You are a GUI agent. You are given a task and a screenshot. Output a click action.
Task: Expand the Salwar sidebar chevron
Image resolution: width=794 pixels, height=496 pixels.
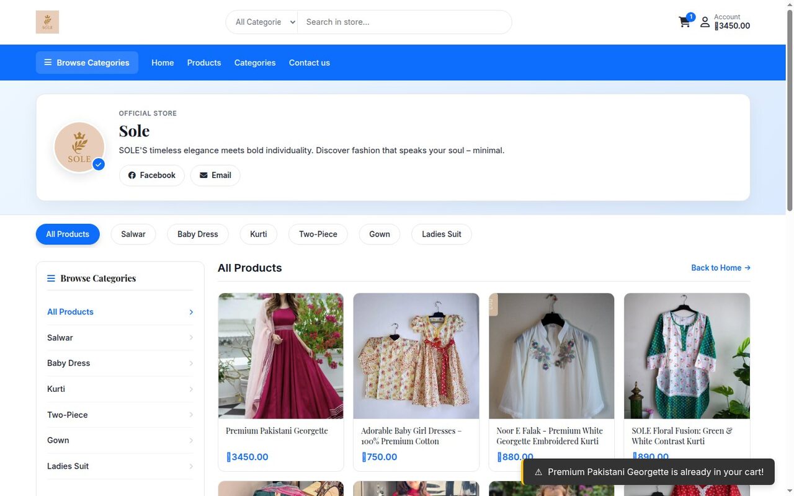[191, 338]
